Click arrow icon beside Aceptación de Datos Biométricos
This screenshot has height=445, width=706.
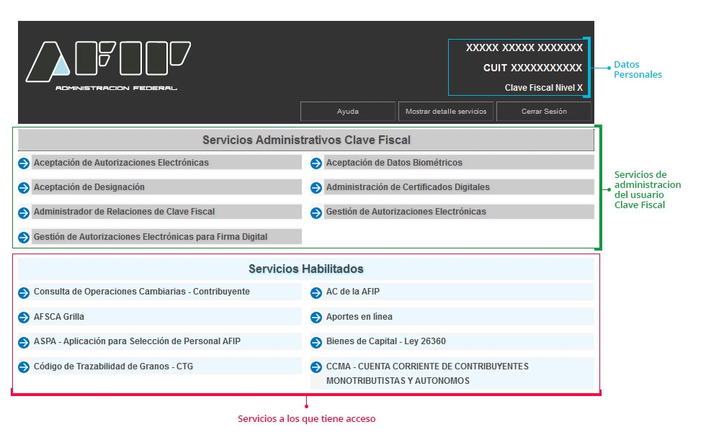click(x=316, y=163)
